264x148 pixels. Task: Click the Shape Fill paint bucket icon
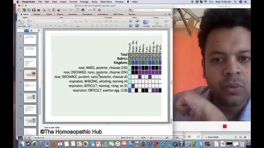[x=166, y=21]
